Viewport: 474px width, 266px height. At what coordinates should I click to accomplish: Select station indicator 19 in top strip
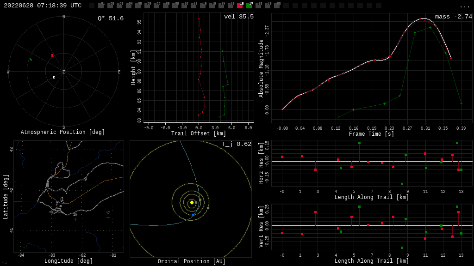point(268,5)
